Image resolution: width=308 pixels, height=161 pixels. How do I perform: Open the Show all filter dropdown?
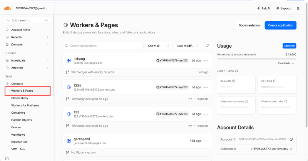coord(159,46)
